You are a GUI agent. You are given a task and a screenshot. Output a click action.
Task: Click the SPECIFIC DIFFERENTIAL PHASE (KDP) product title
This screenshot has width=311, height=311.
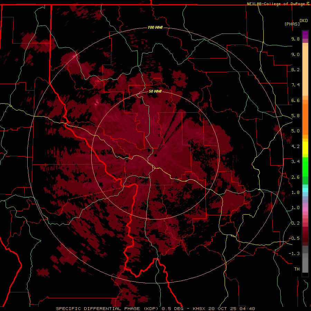108,309
